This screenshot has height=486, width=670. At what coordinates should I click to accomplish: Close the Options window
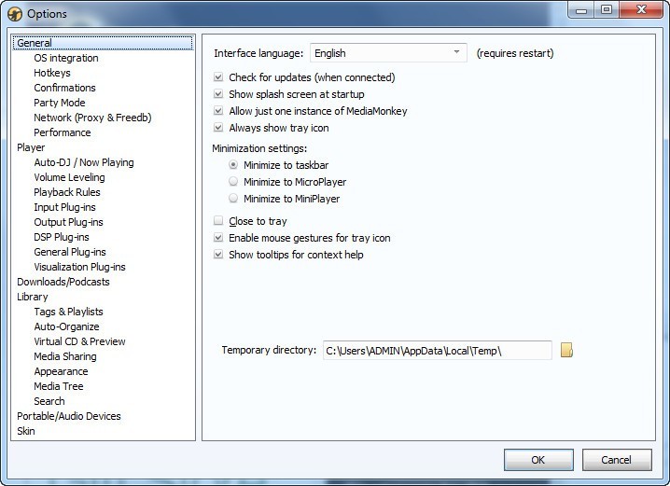[x=641, y=10]
